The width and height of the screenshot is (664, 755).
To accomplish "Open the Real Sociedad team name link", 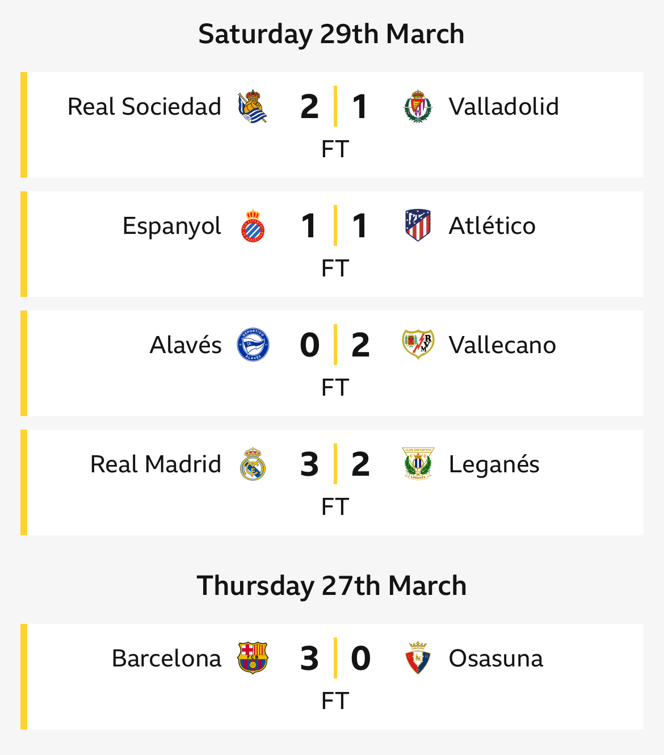I will tap(144, 107).
